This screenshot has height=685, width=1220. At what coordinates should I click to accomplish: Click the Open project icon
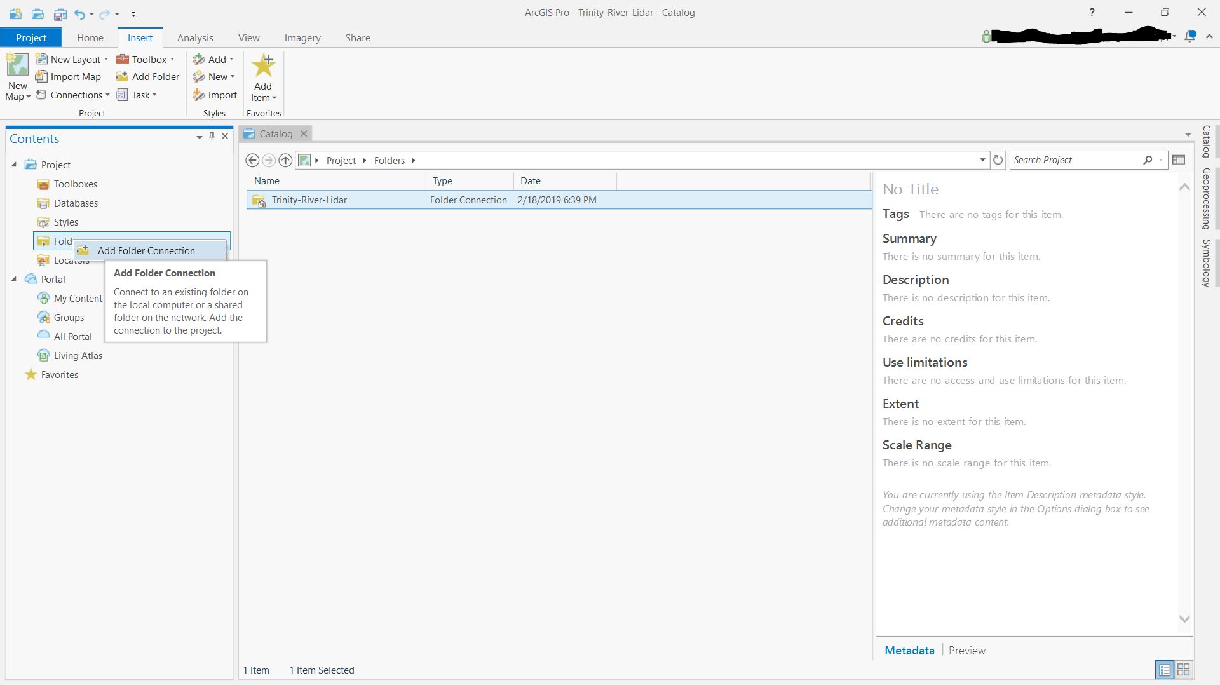pyautogui.click(x=37, y=13)
